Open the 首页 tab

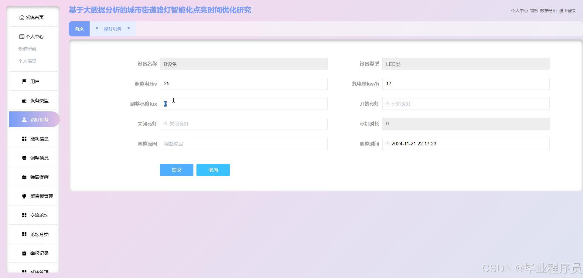pos(79,29)
